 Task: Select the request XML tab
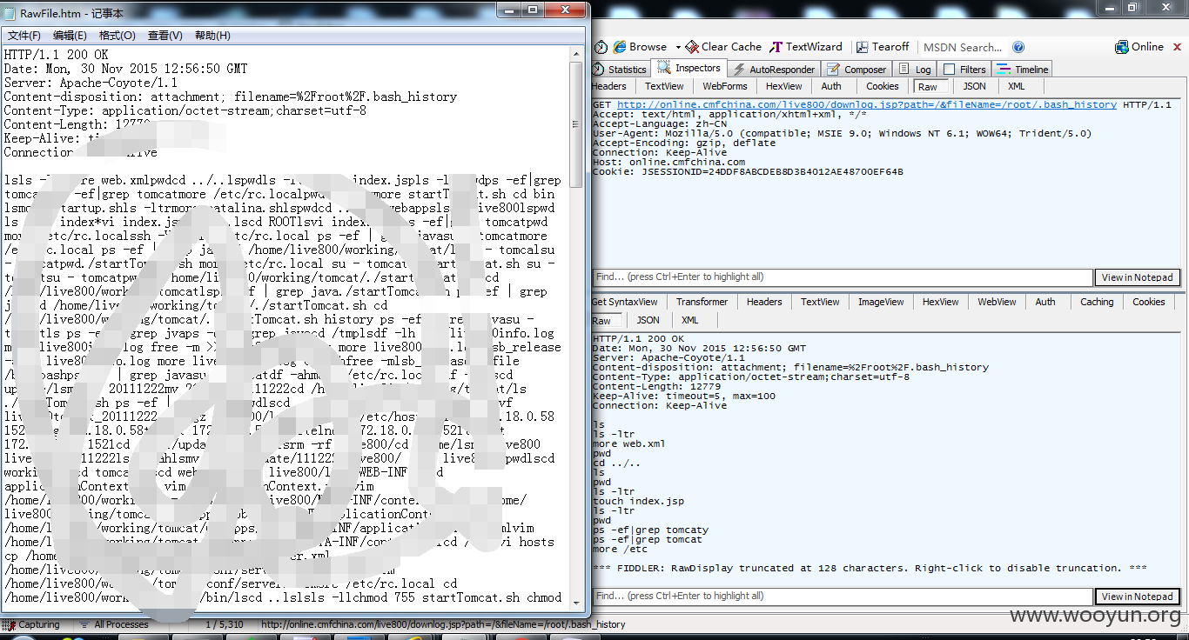[x=1016, y=86]
